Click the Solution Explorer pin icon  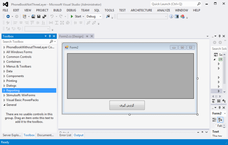(220, 36)
